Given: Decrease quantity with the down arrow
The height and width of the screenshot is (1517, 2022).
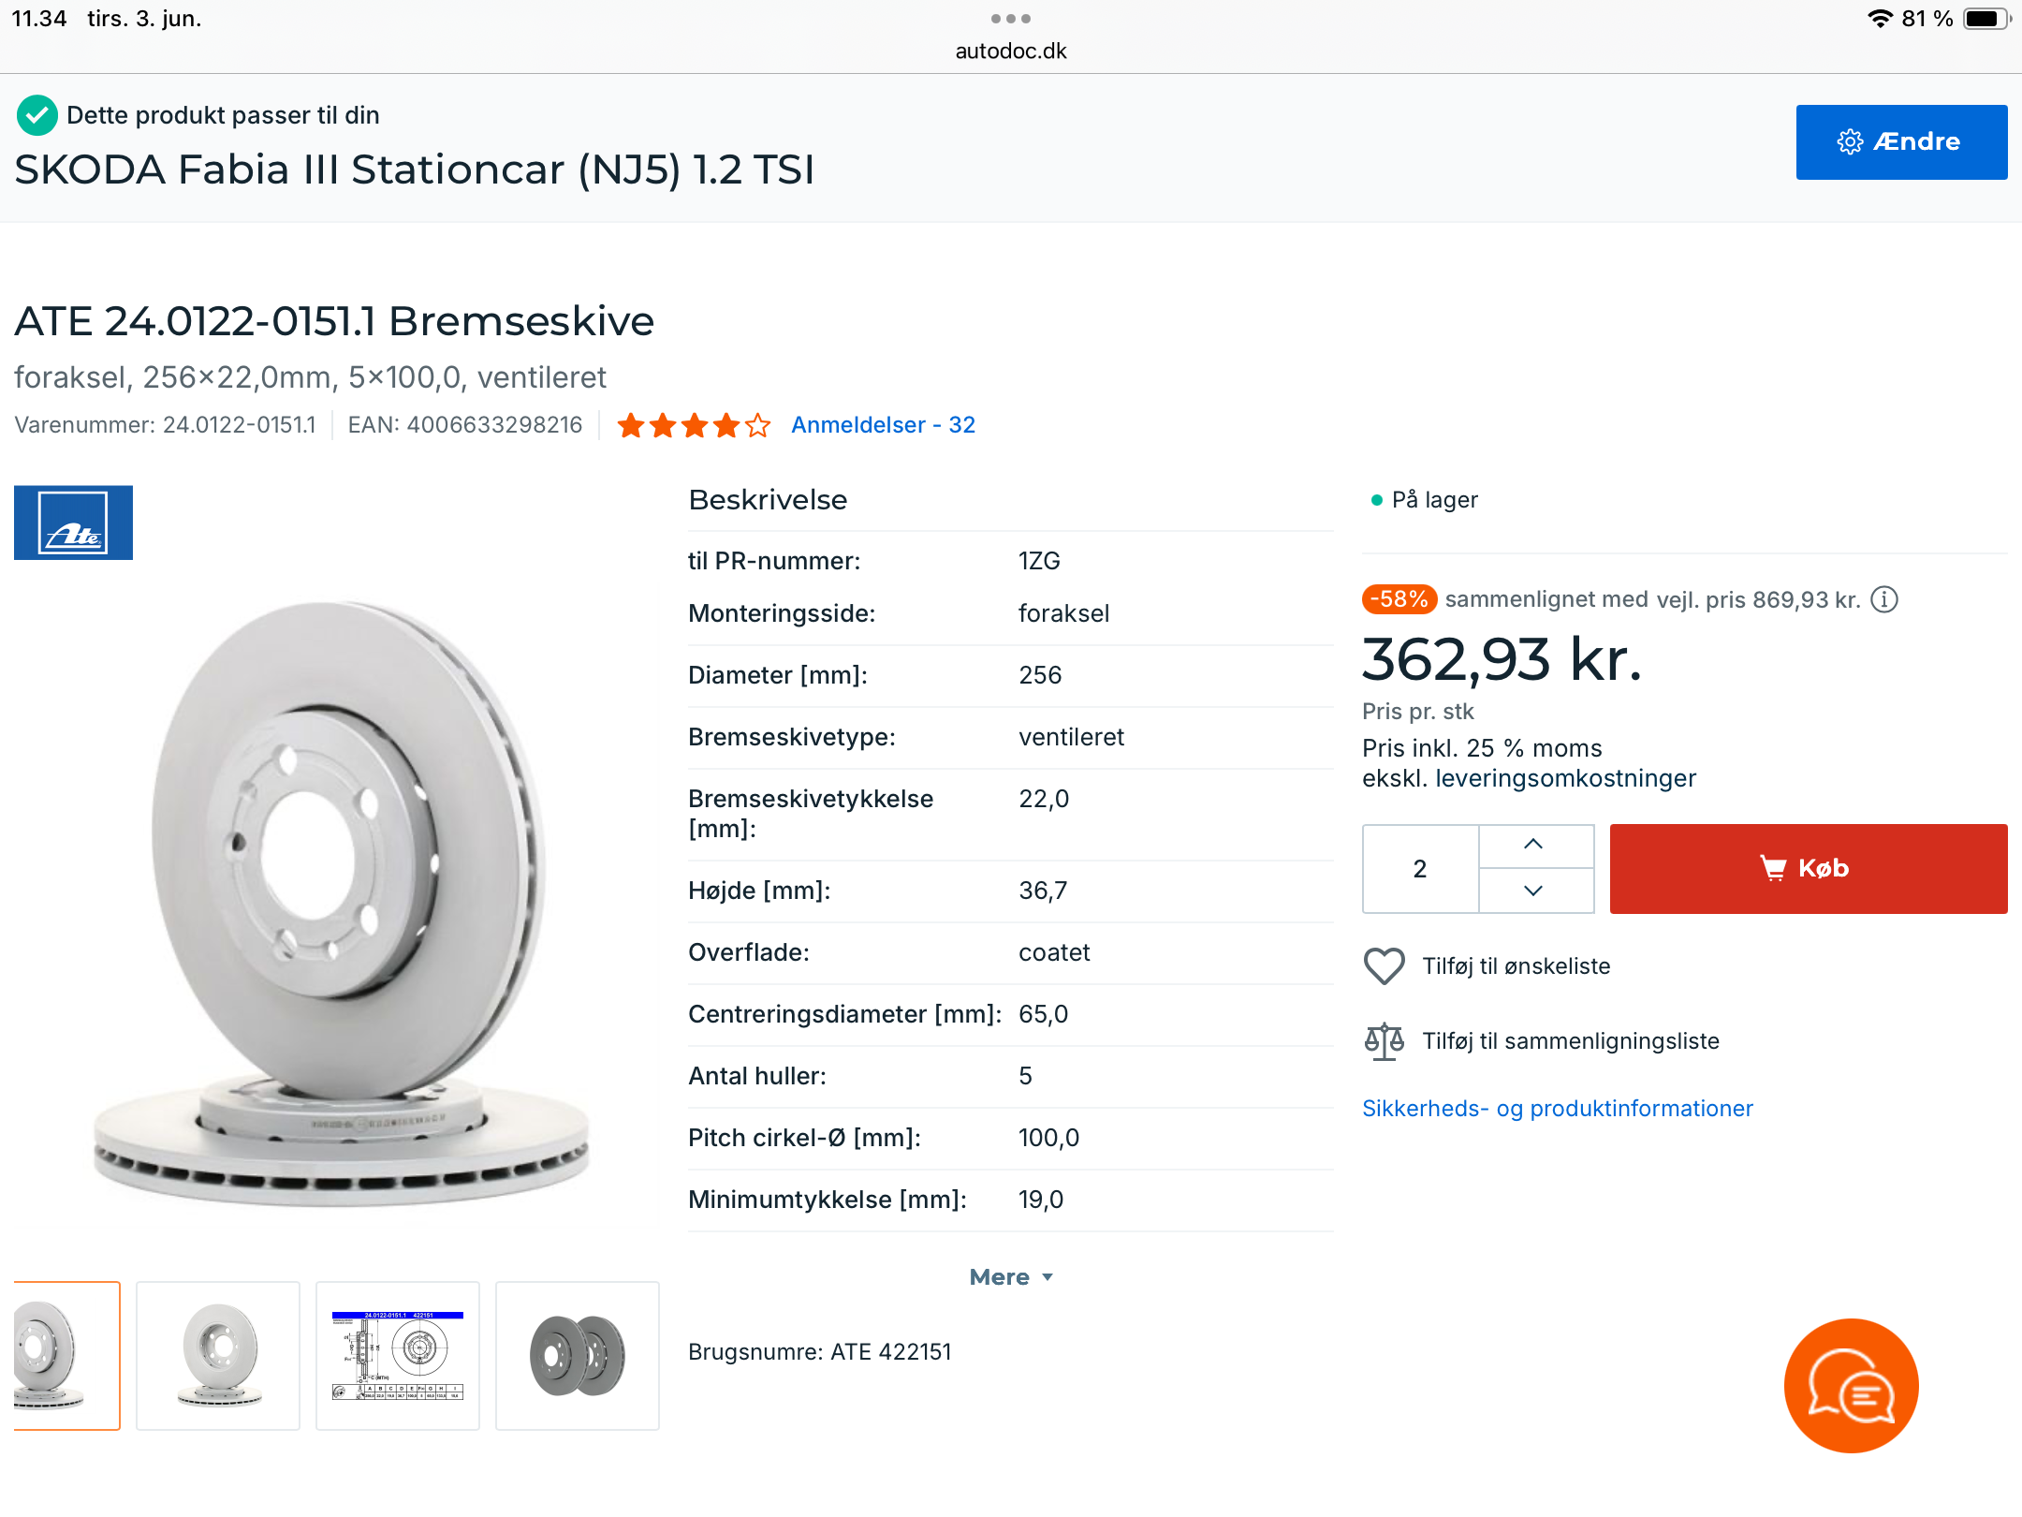Looking at the screenshot, I should click(1533, 891).
